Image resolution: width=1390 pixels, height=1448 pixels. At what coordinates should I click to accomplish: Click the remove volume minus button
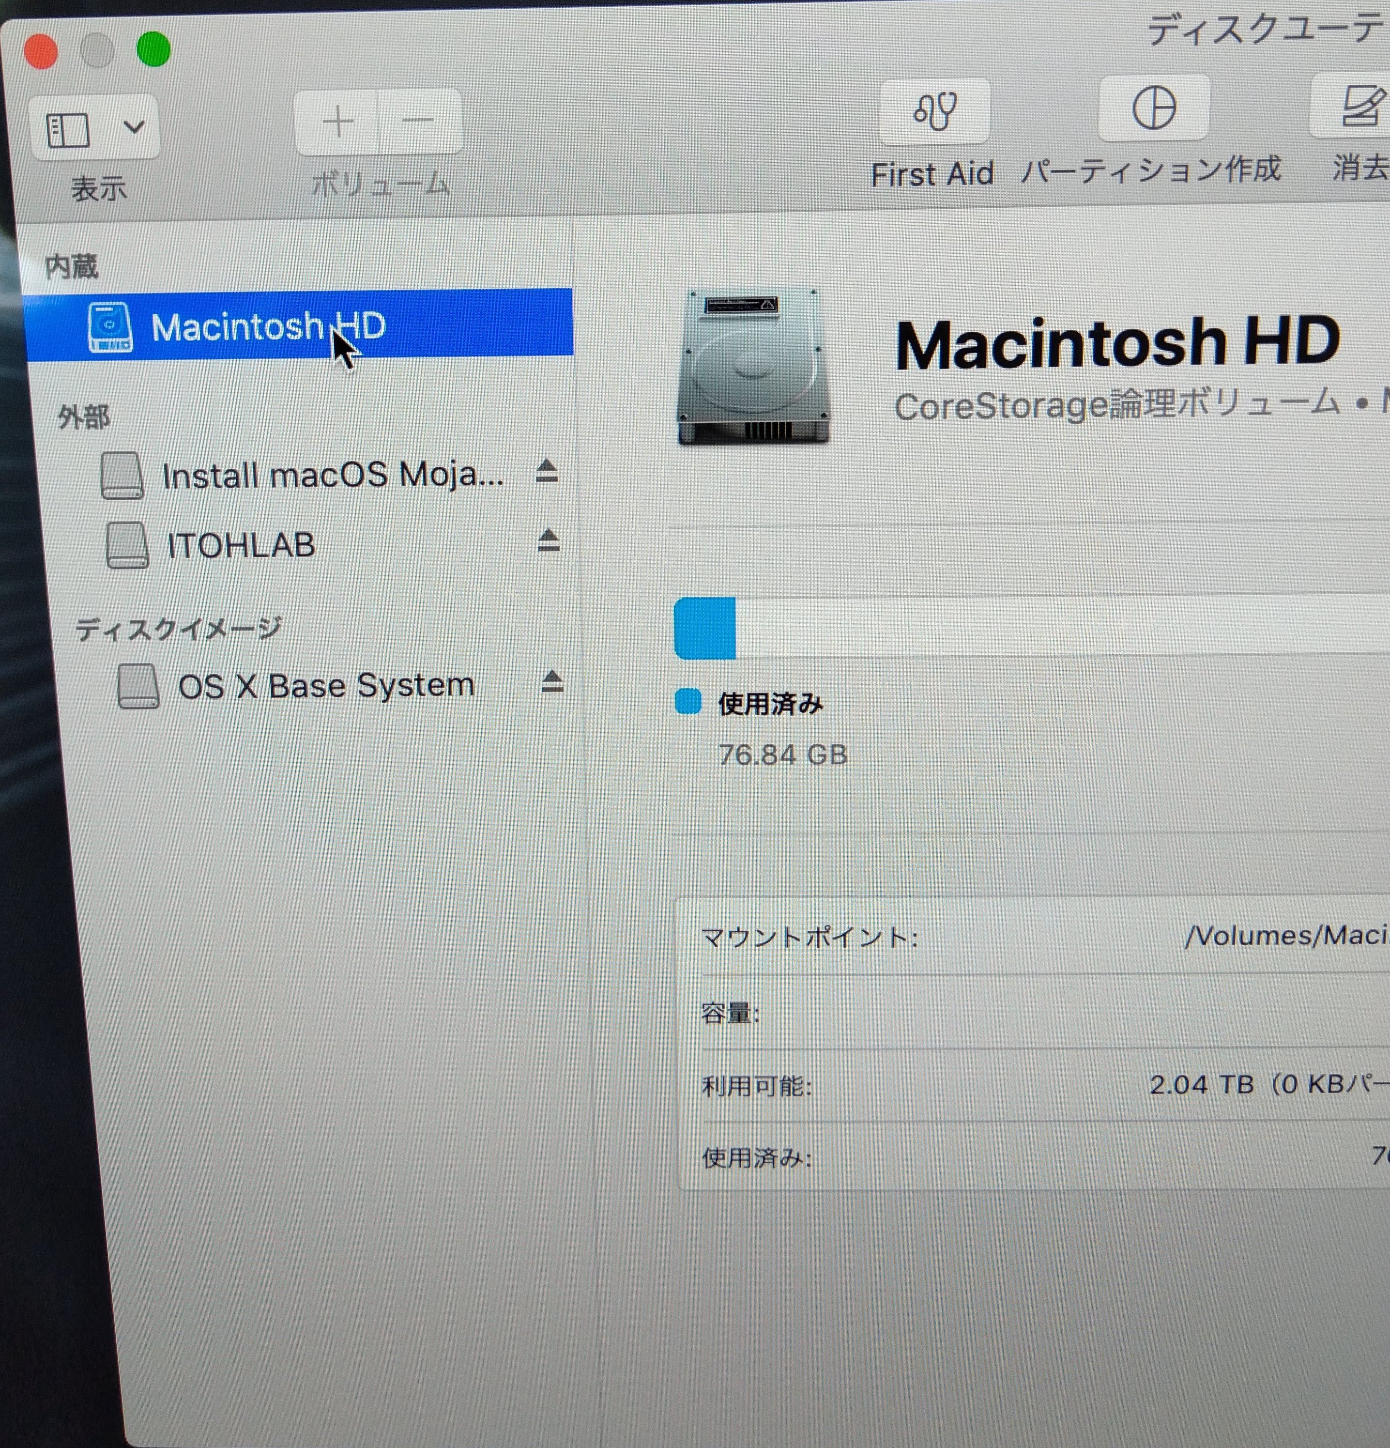coord(418,121)
